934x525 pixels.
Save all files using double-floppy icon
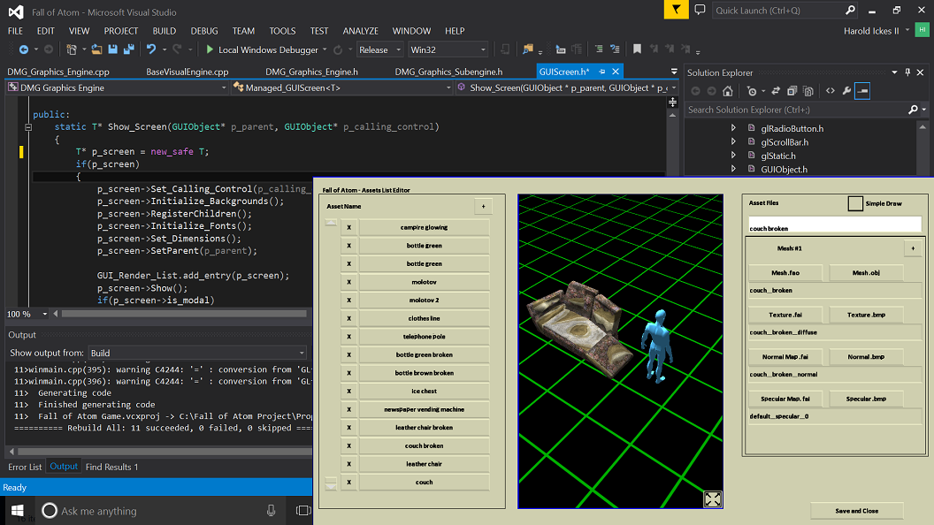[x=128, y=50]
